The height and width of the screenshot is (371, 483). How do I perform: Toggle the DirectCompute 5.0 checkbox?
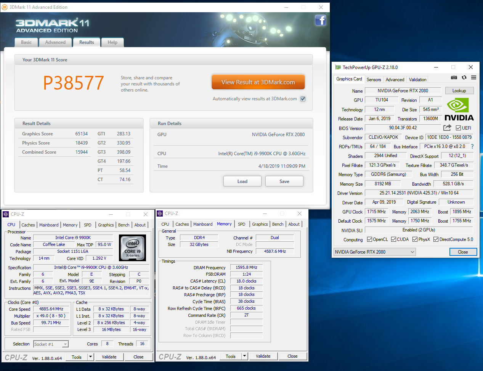tap(436, 239)
